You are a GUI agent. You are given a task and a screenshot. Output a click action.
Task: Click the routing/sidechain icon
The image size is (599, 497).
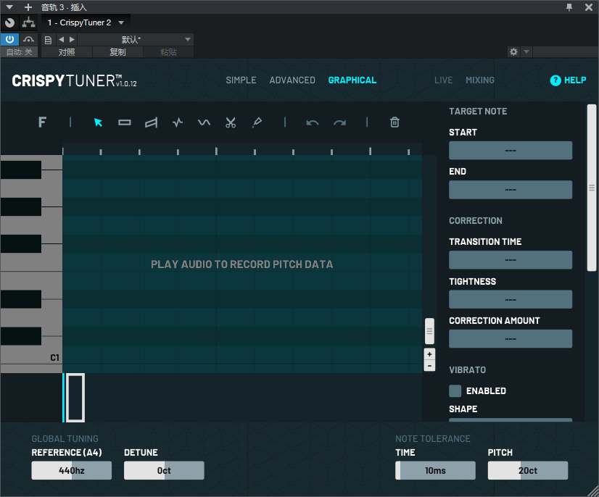coord(29,22)
